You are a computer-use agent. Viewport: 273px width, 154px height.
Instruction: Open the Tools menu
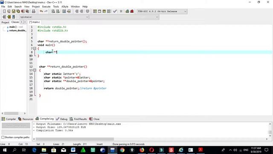pyautogui.click(x=56, y=7)
